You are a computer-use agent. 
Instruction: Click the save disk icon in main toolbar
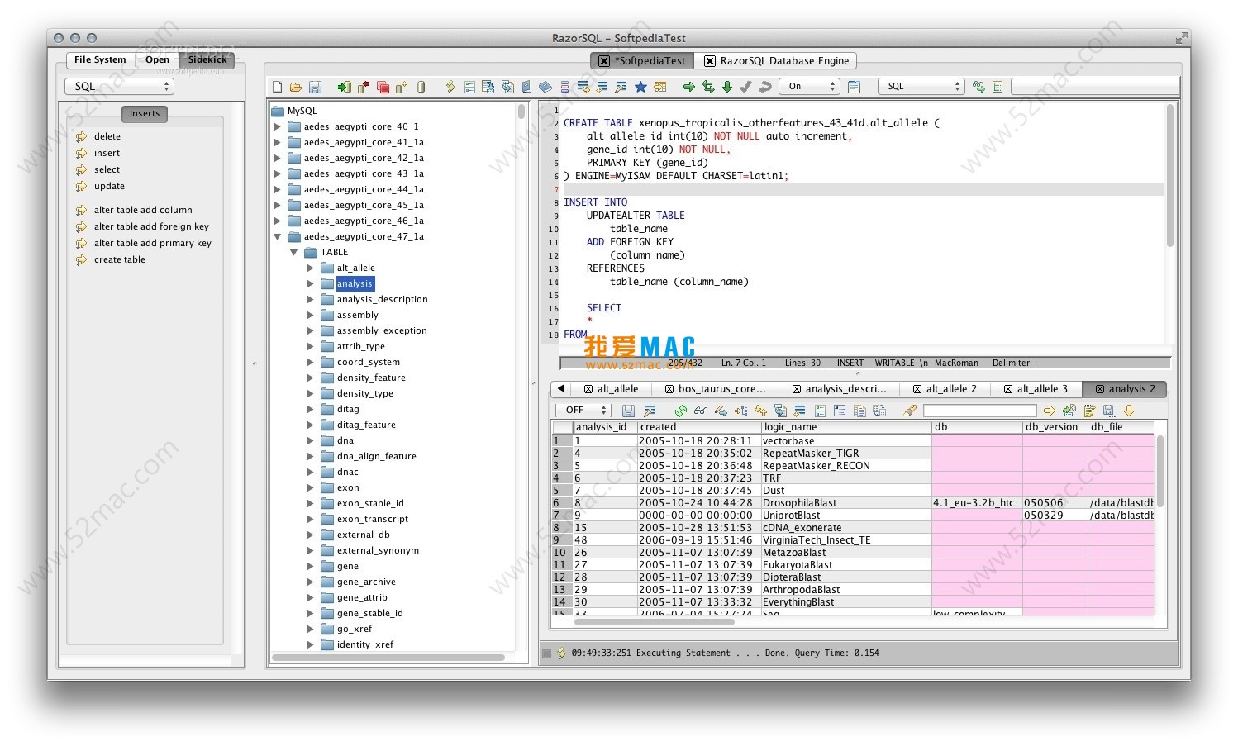point(315,87)
